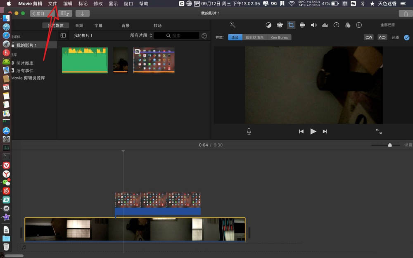Adjust the timeline zoom slider
Screen dimensions: 413x258
click(x=390, y=145)
